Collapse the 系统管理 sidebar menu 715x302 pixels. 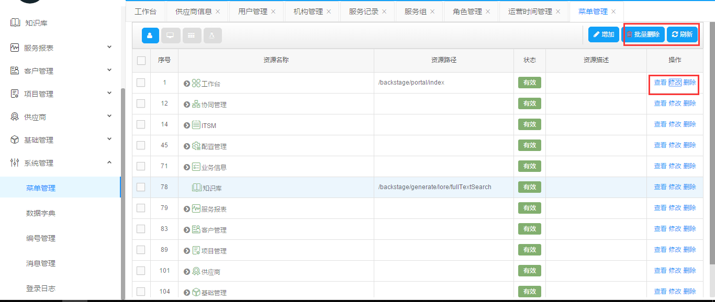coord(109,162)
